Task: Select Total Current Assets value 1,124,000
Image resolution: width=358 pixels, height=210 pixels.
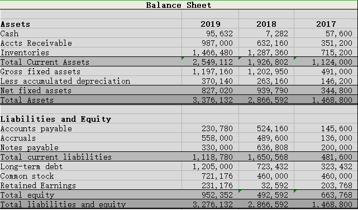Action: [x=332, y=62]
